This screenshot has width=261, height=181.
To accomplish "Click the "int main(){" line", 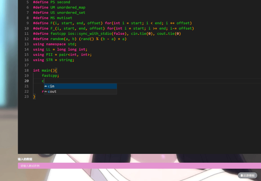I will click(45, 70).
